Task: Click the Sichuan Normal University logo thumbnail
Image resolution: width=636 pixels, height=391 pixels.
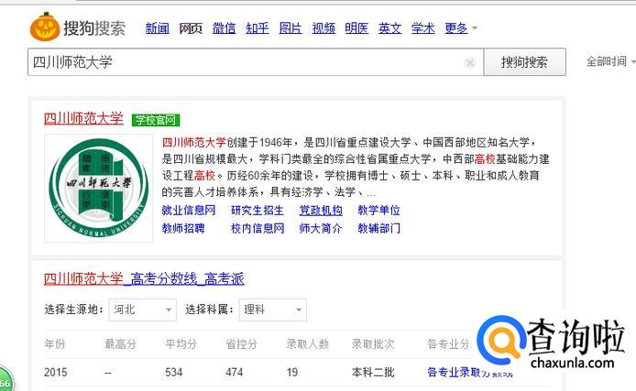Action: point(99,189)
